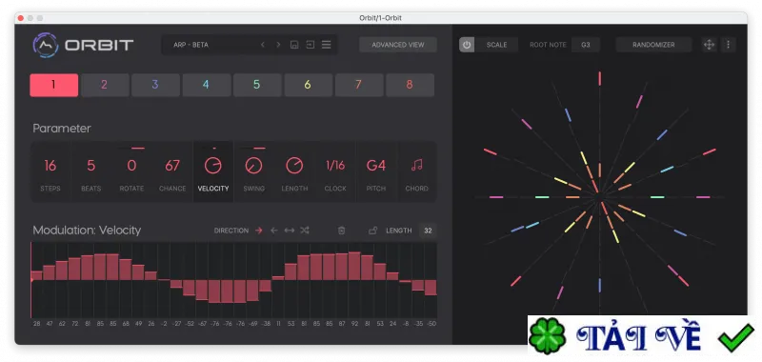
Task: Click the first modulation bar valued 28
Action: [x=37, y=275]
